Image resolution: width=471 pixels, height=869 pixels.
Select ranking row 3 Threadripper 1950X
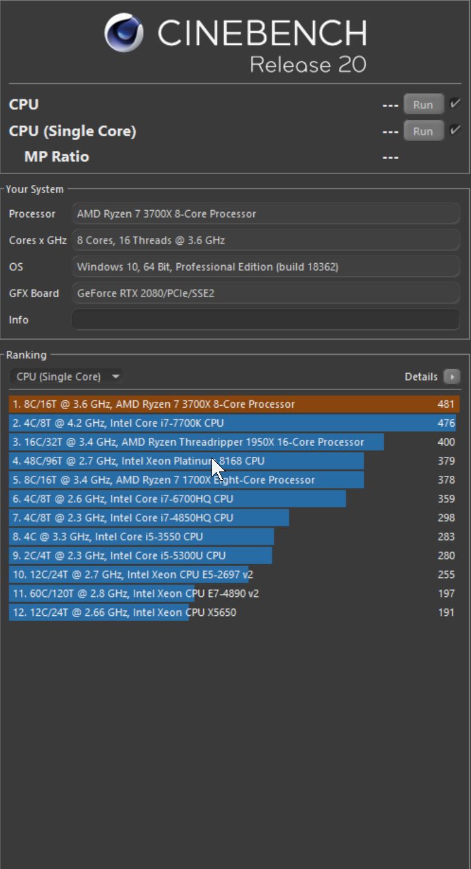234,442
